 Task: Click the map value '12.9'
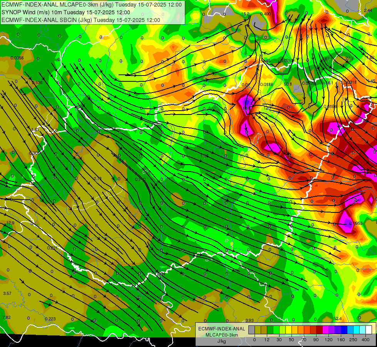click(x=10, y=223)
